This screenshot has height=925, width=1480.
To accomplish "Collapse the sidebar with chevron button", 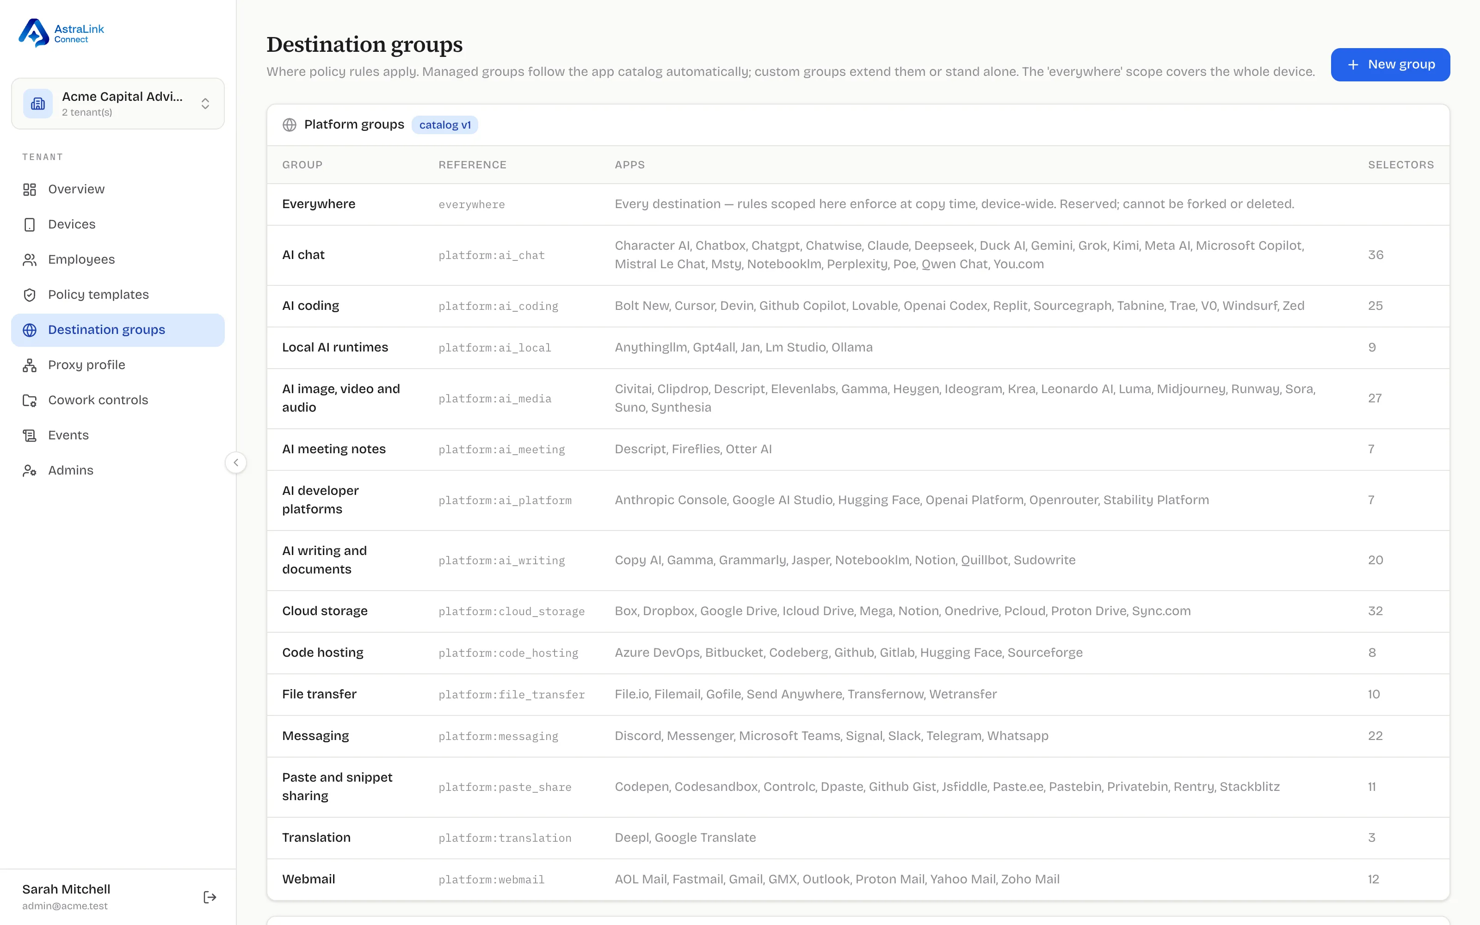I will click(236, 462).
